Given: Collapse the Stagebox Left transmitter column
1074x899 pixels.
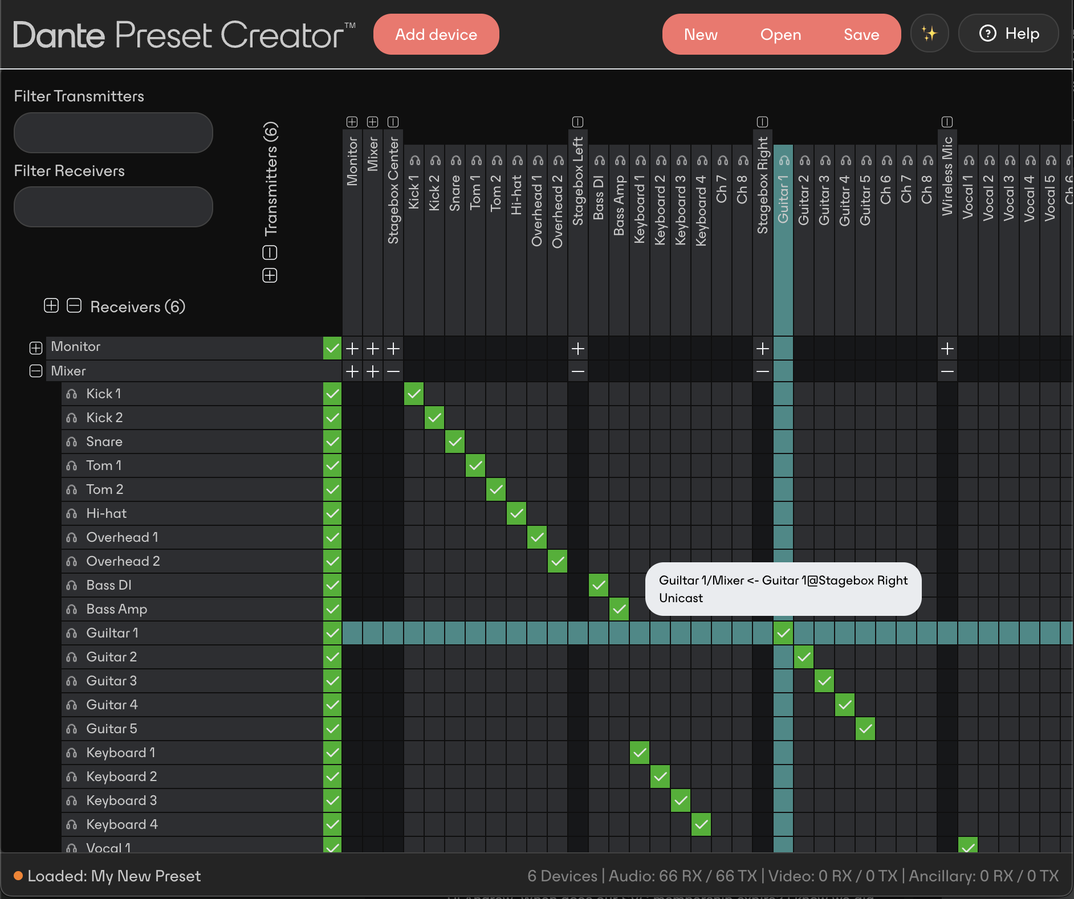Looking at the screenshot, I should (x=578, y=122).
